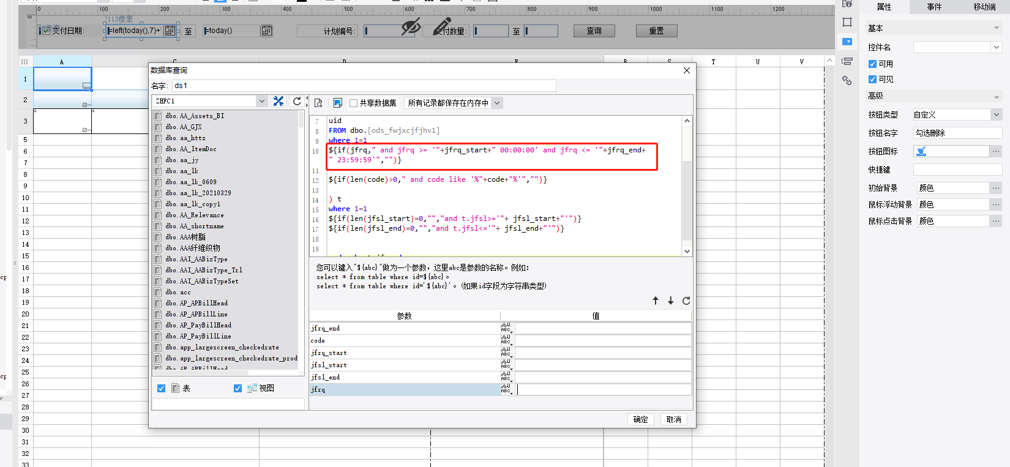The width and height of the screenshot is (1010, 467).
Task: Click the select-all corner of the spreadsheet grid
Action: (x=24, y=62)
